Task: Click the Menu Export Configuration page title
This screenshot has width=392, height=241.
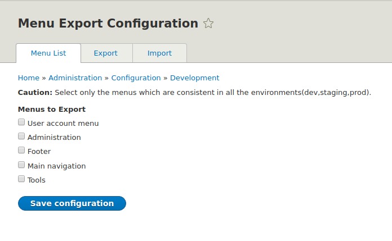Action: pos(108,24)
